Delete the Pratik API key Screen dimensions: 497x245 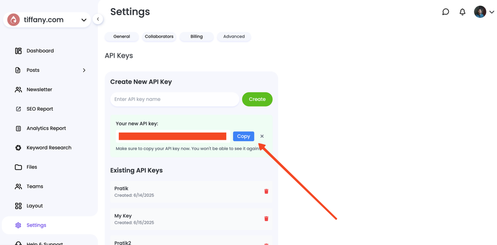pyautogui.click(x=266, y=191)
